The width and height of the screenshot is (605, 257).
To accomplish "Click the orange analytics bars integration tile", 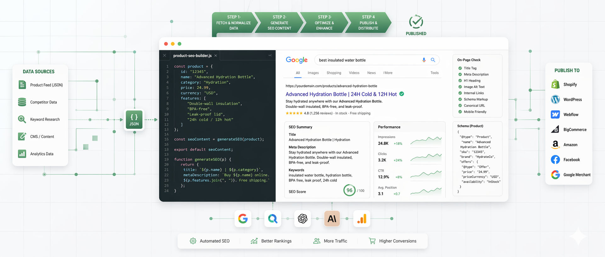I will pyautogui.click(x=362, y=218).
